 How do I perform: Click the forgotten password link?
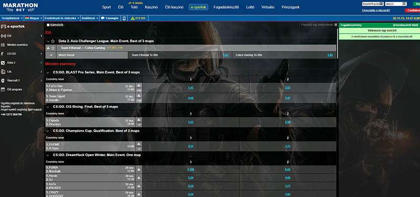point(376,10)
